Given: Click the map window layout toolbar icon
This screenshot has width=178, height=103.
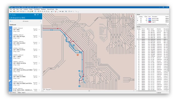Looking at the screenshot, I should [x=35, y=11].
